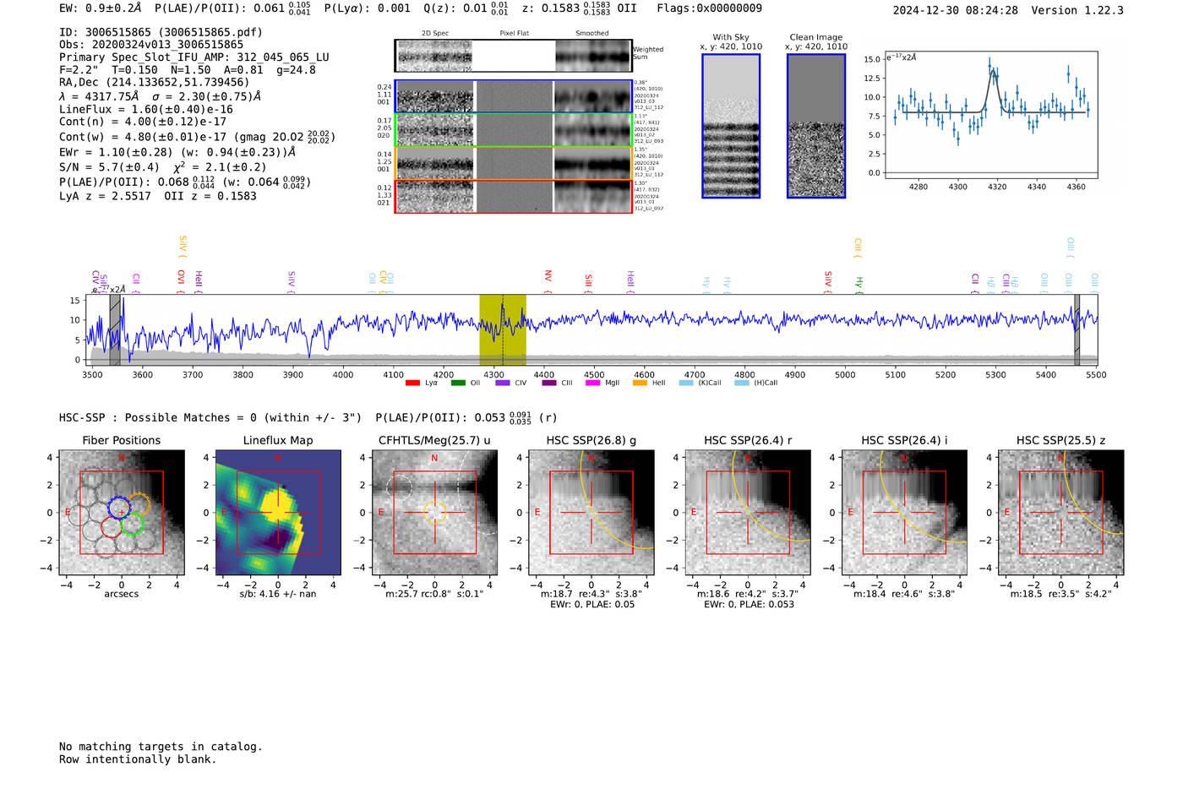The height and width of the screenshot is (805, 1183).
Task: Click the yellow circle in CFHTLS u cutout
Action: (x=435, y=512)
